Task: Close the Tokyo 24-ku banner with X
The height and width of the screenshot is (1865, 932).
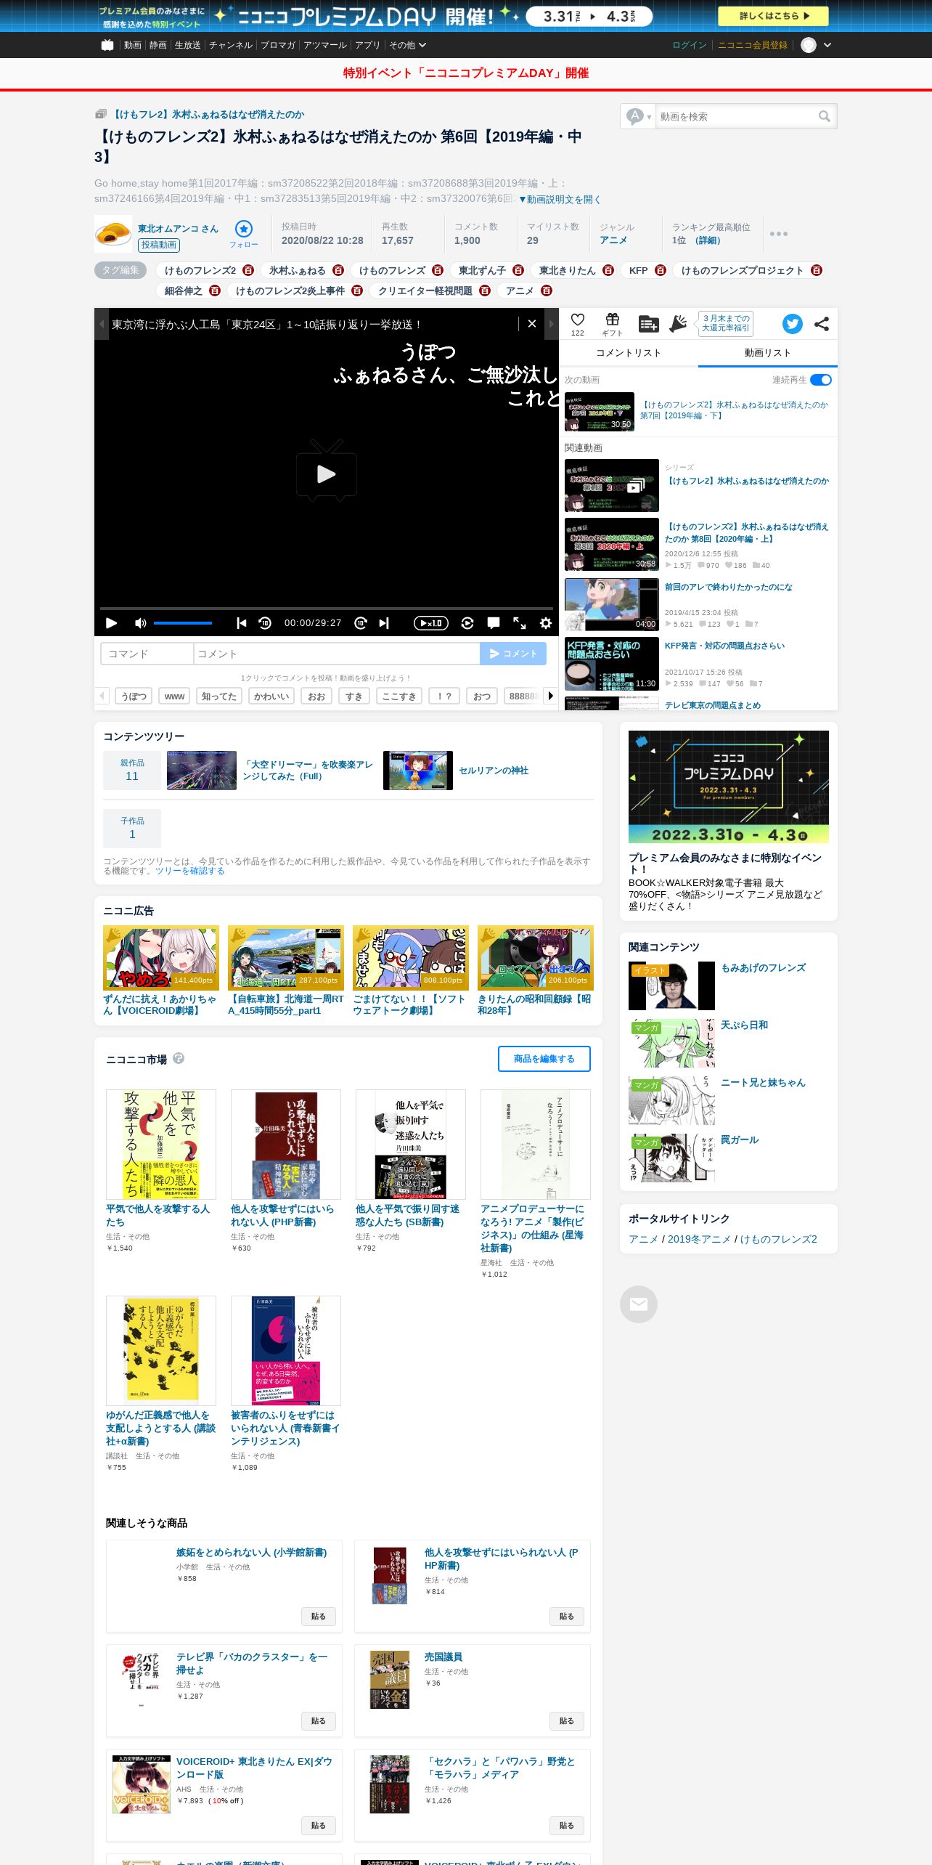Action: (532, 324)
